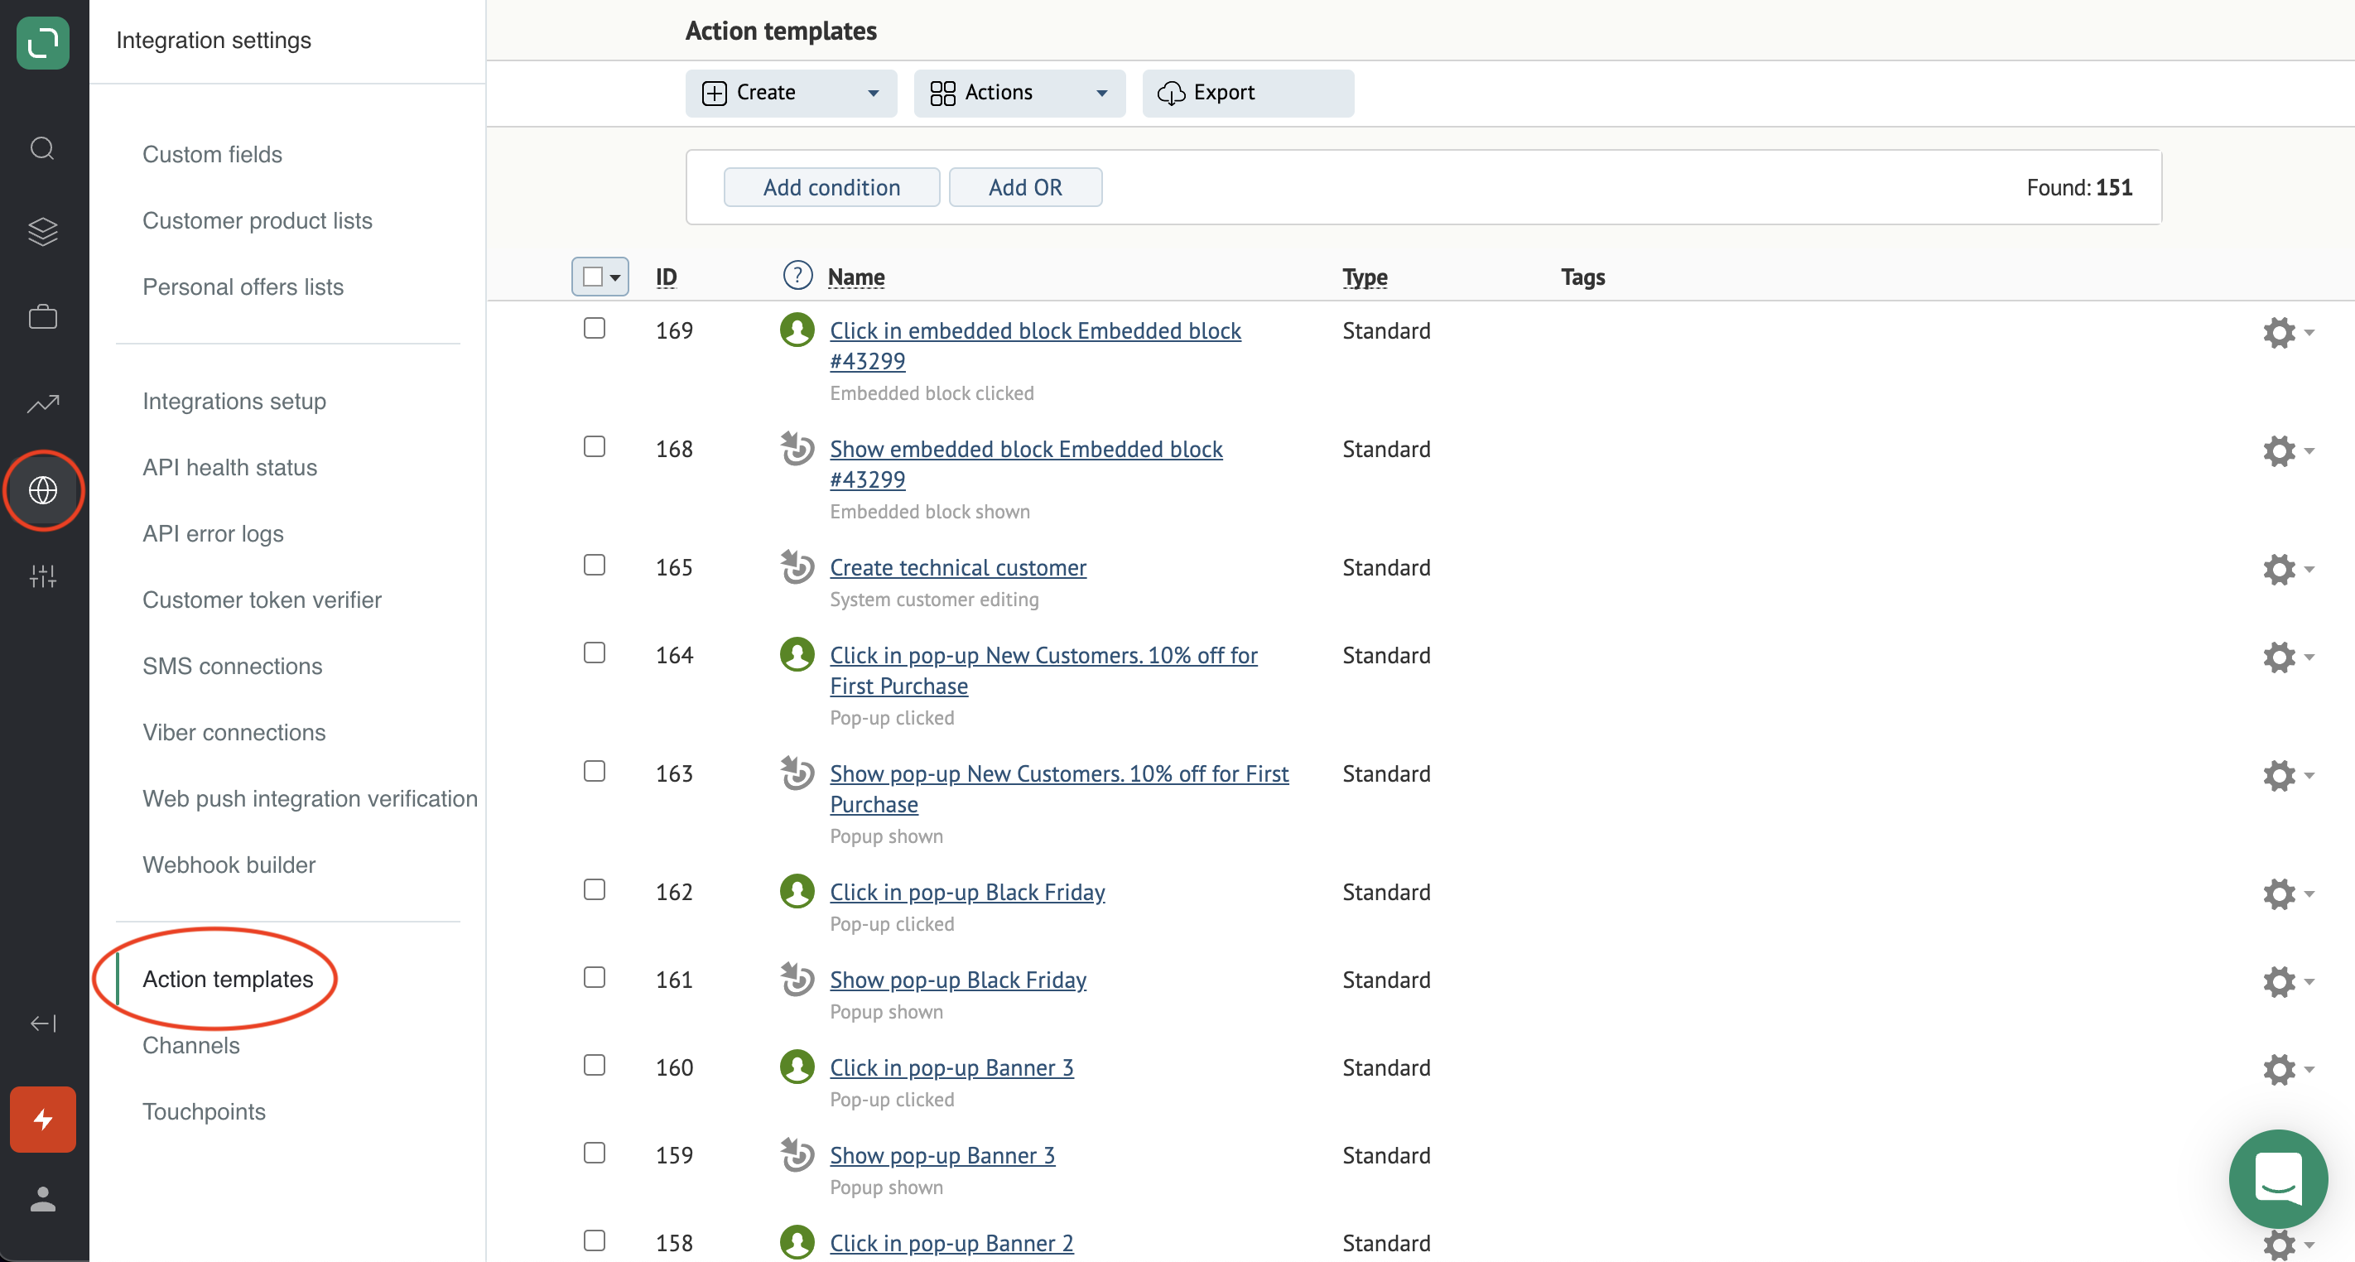Open Create technical customer template
Screen dimensions: 2355x1262
[958, 568]
